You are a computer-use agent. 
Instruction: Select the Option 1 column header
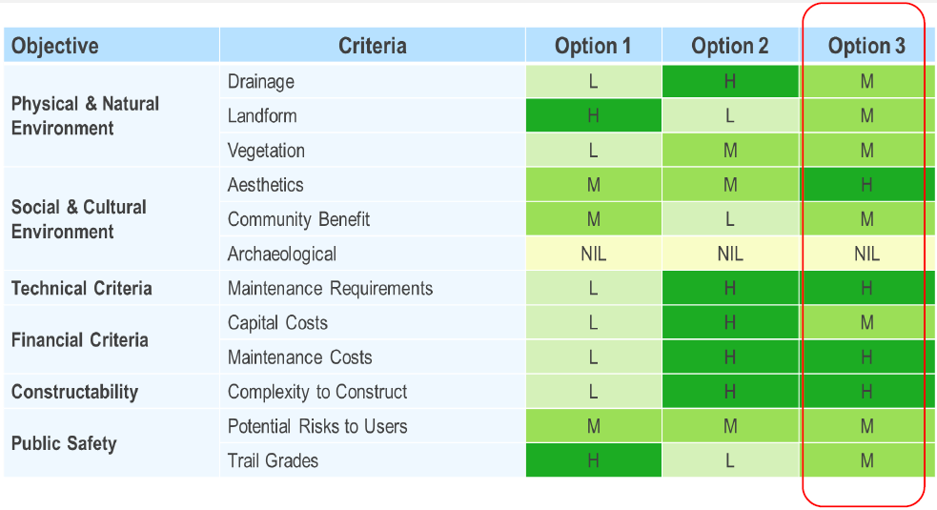point(593,46)
